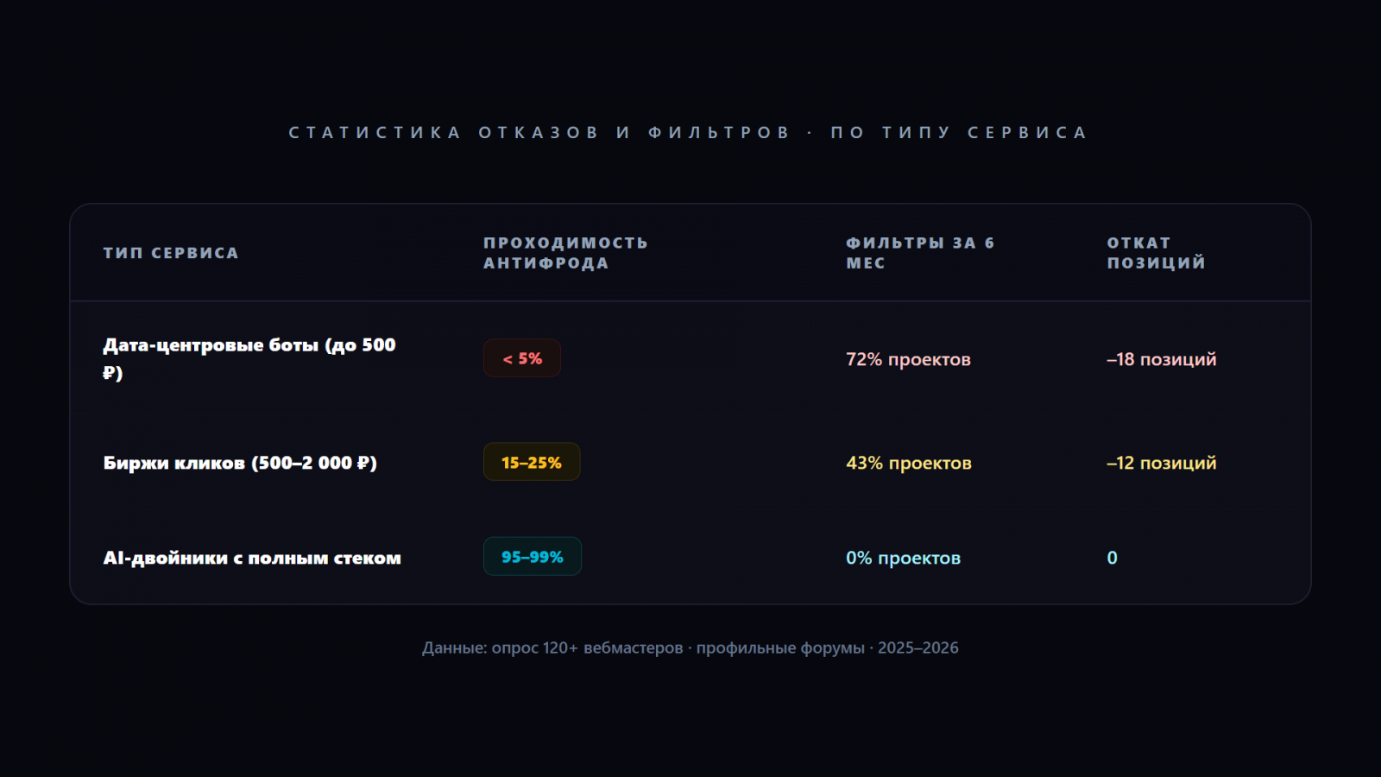Click the "43% проектов" cell
Image resolution: width=1381 pixels, height=777 pixels.
(x=909, y=463)
